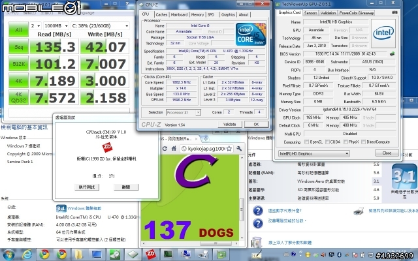Click the Intel Core i5 logo in CPU-Z

pyautogui.click(x=251, y=35)
